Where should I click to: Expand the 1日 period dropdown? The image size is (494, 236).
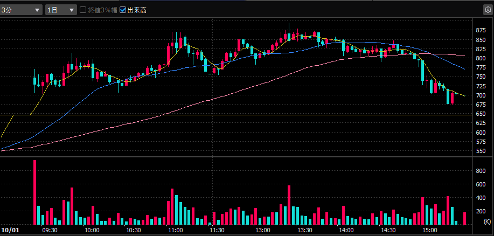pos(60,10)
